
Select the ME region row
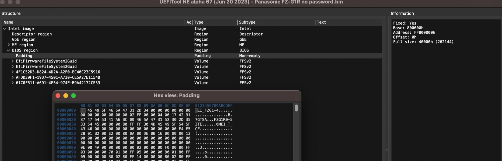point(192,45)
